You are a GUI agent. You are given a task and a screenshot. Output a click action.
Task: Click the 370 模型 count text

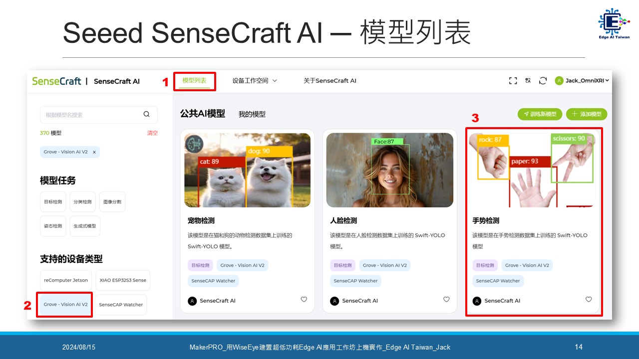[51, 133]
